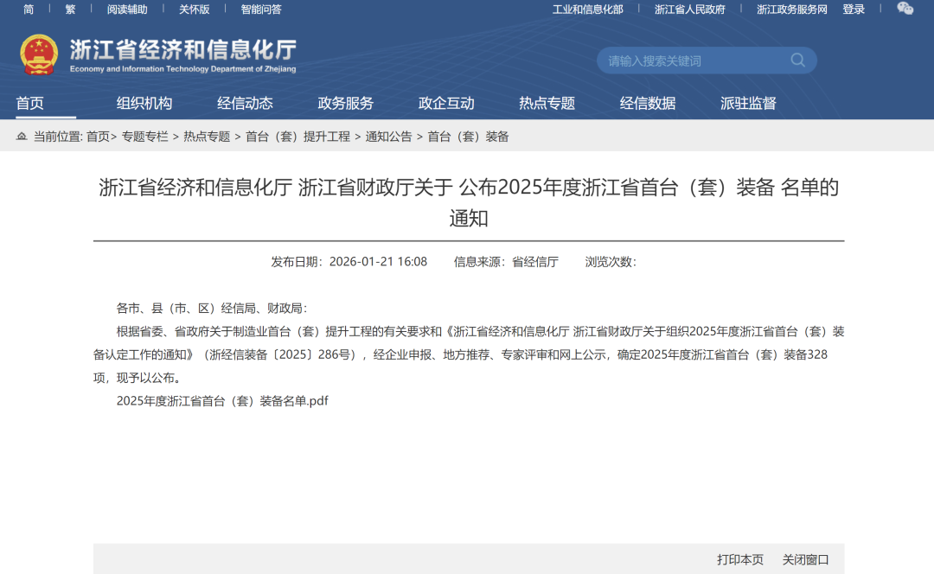Download 2025年度浙江省首台（套）装备名单.pdf
The width and height of the screenshot is (934, 574).
pyautogui.click(x=222, y=401)
